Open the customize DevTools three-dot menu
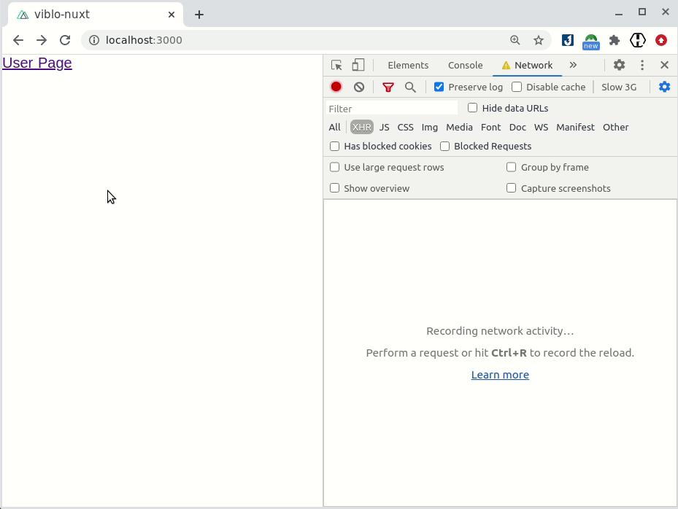678x509 pixels. point(642,65)
